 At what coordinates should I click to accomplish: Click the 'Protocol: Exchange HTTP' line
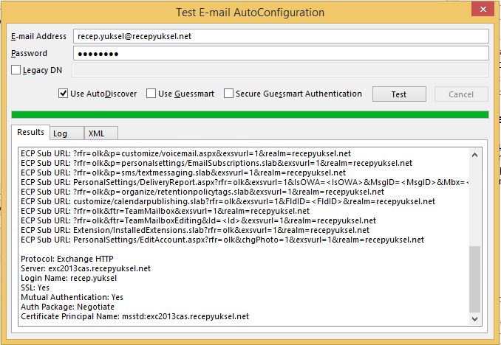click(x=67, y=259)
